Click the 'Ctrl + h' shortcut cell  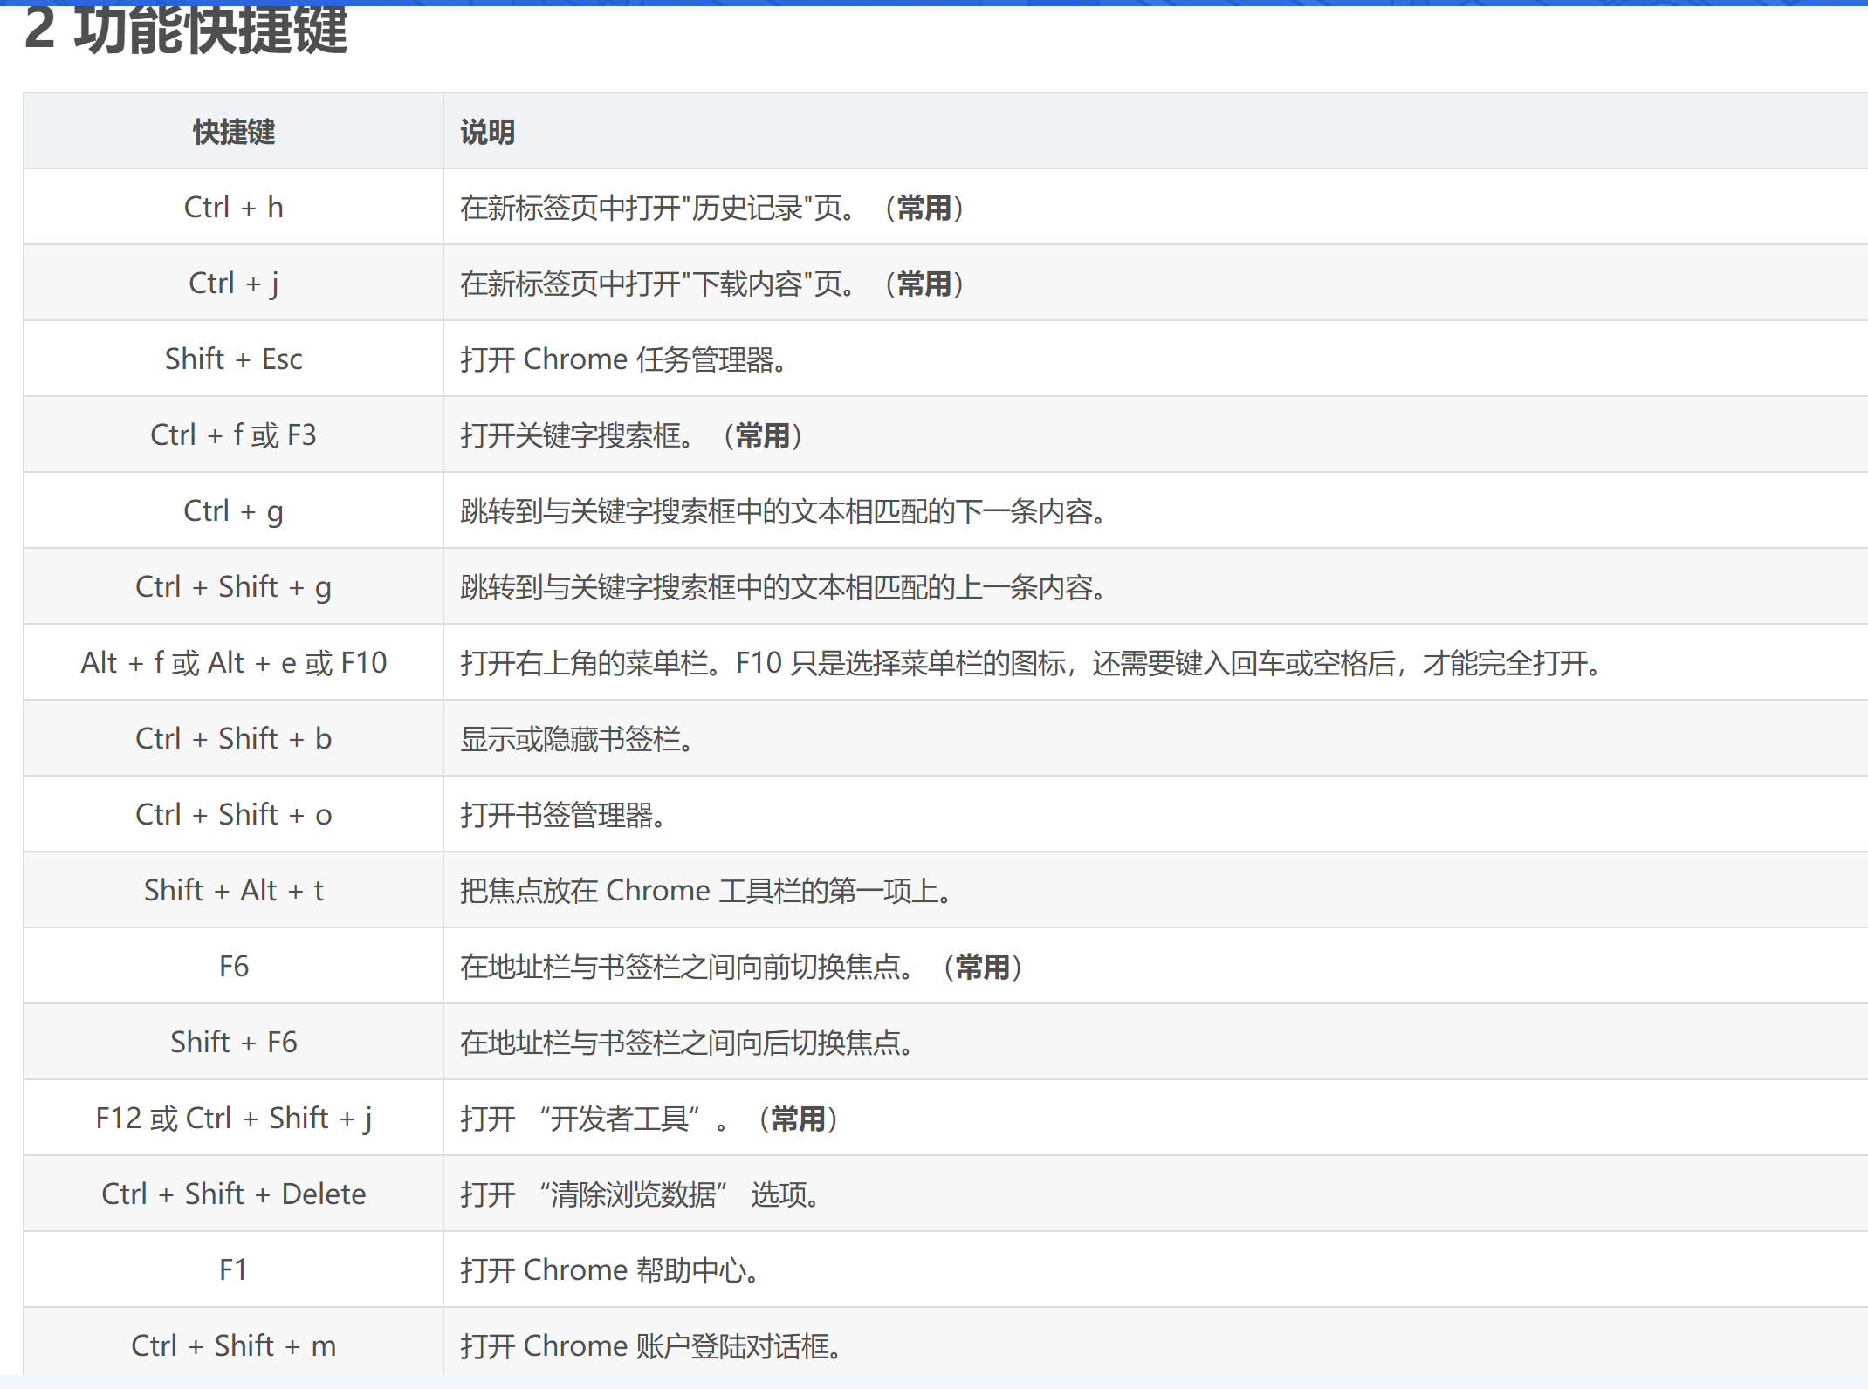tap(233, 208)
